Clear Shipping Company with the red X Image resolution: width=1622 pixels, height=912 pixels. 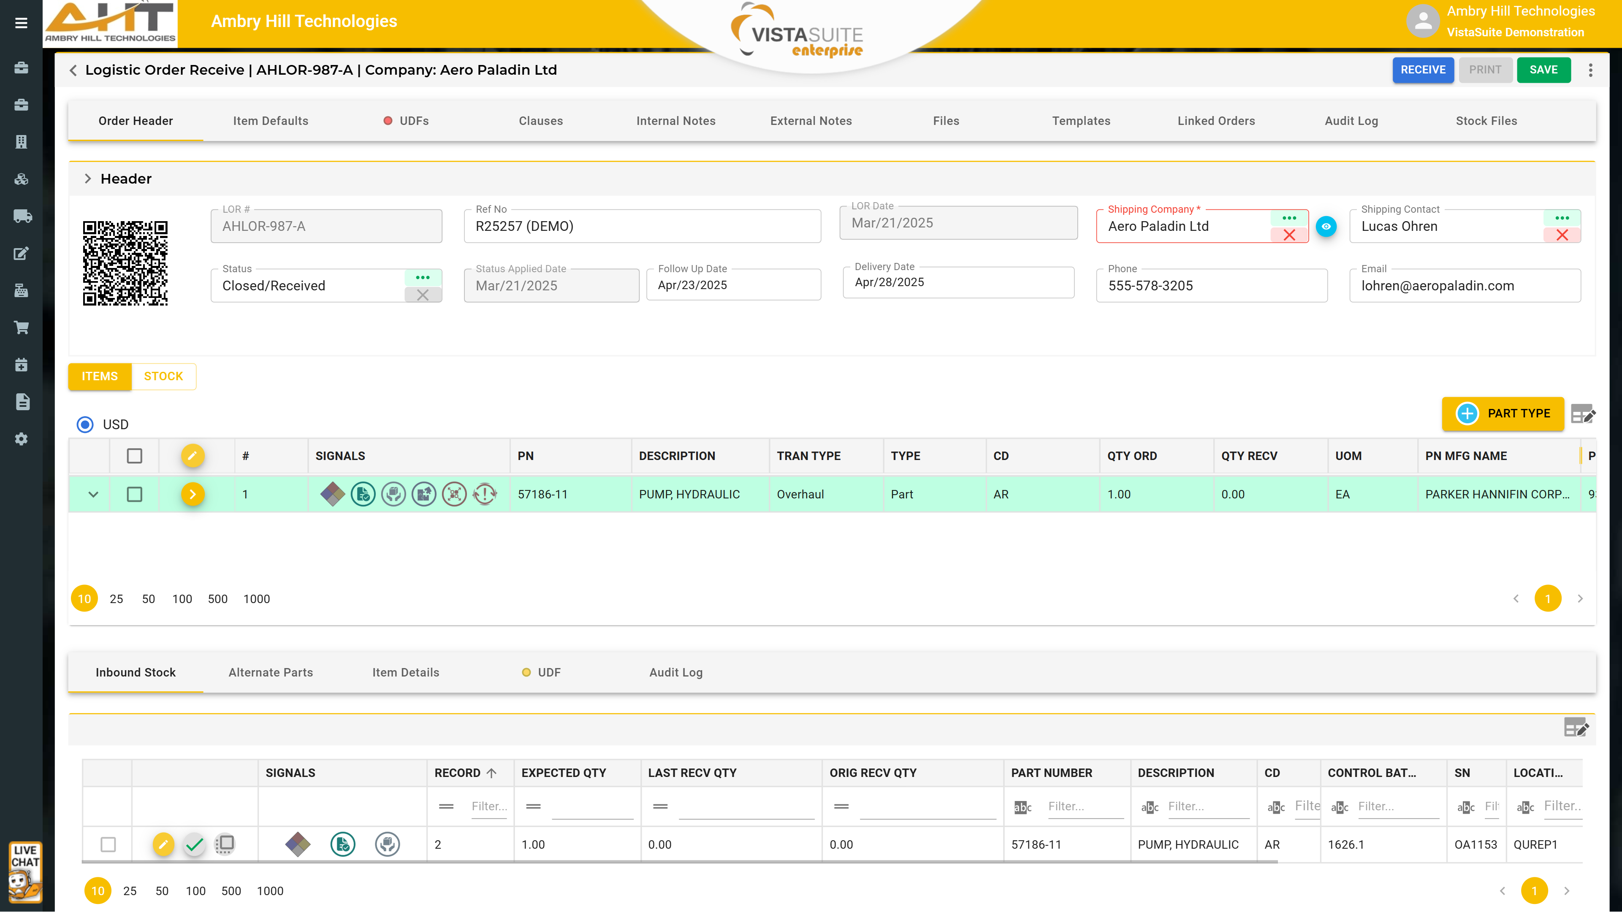click(1289, 235)
